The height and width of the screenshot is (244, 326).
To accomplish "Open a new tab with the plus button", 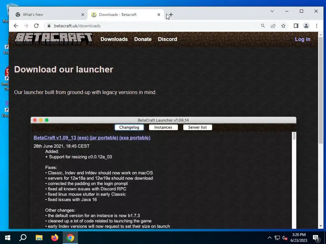I will (x=171, y=15).
